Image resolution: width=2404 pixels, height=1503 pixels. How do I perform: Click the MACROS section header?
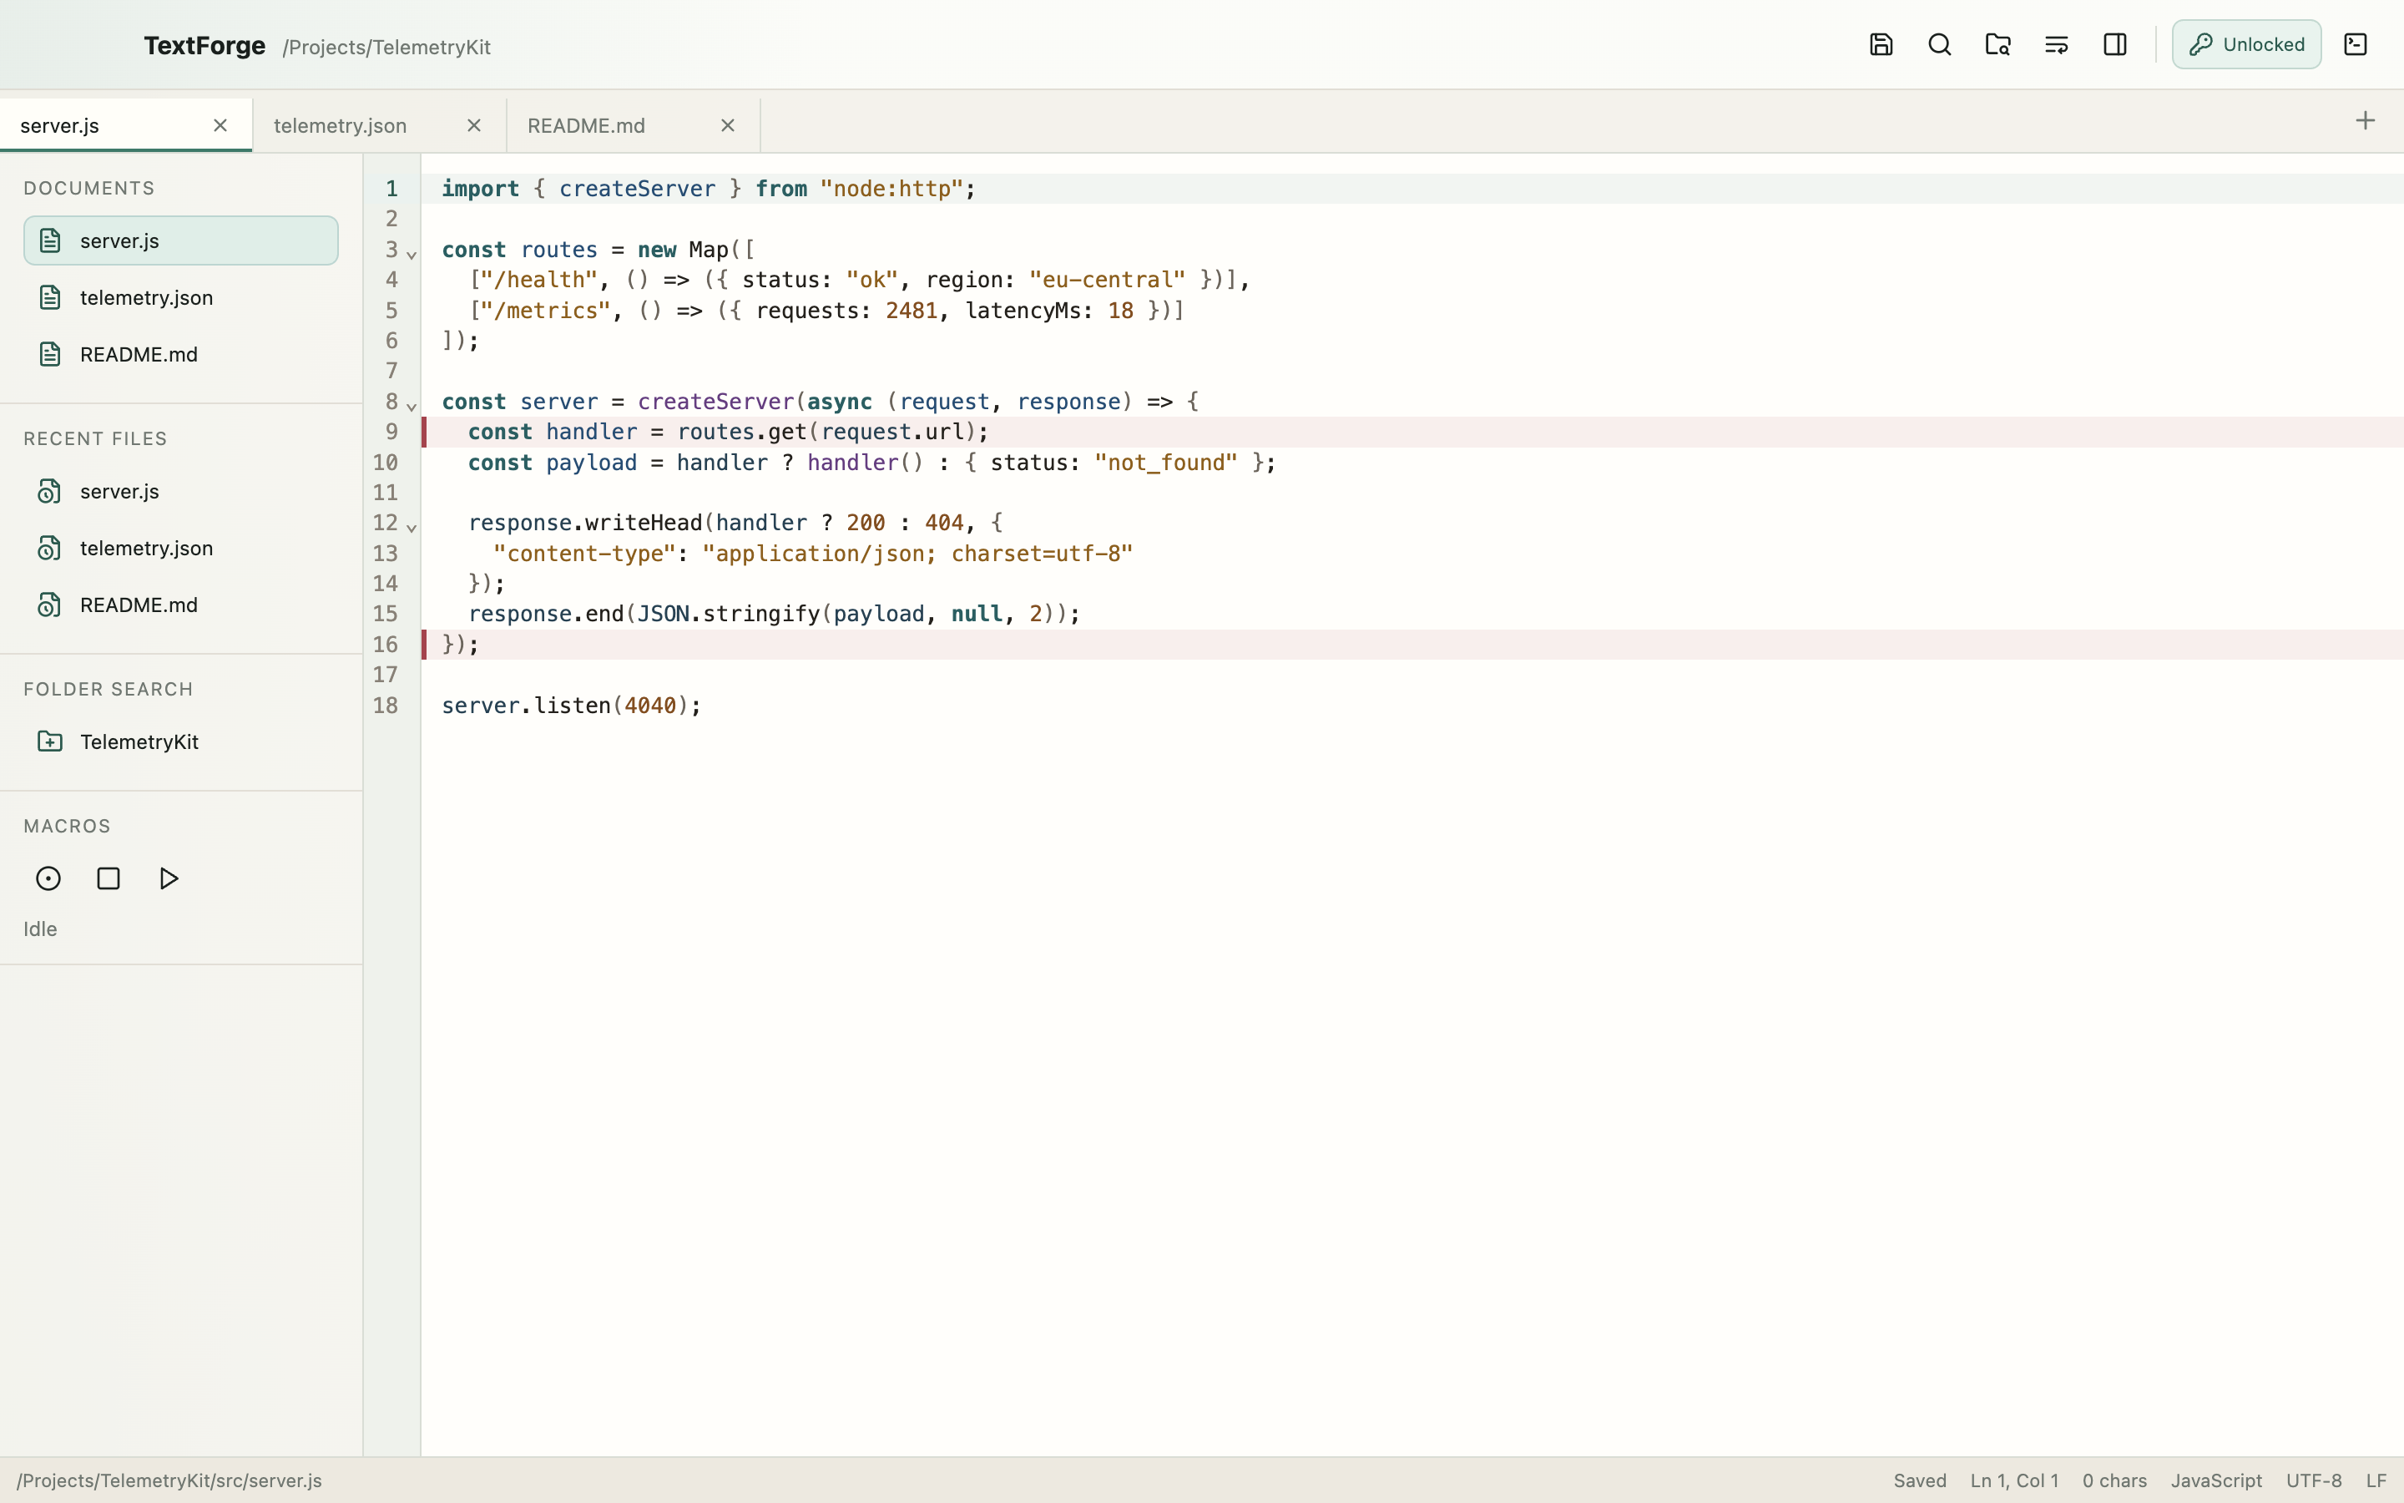click(x=68, y=826)
